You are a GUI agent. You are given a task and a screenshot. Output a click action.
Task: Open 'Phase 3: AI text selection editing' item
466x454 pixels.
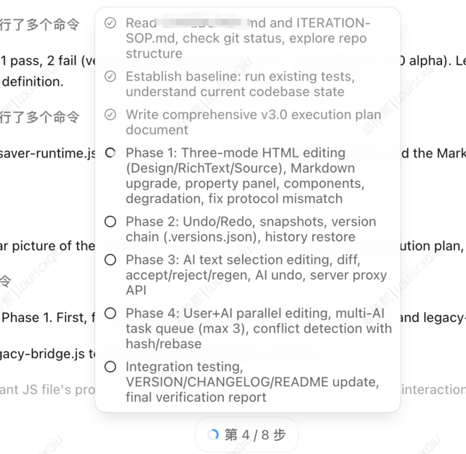tap(256, 275)
